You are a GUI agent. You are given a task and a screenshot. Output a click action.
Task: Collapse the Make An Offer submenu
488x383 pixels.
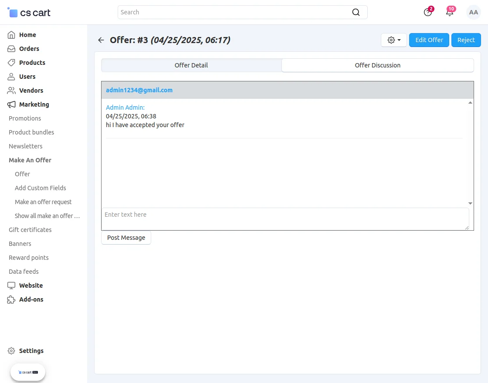[x=30, y=160]
